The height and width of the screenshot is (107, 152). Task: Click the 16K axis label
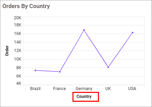click(x=18, y=34)
